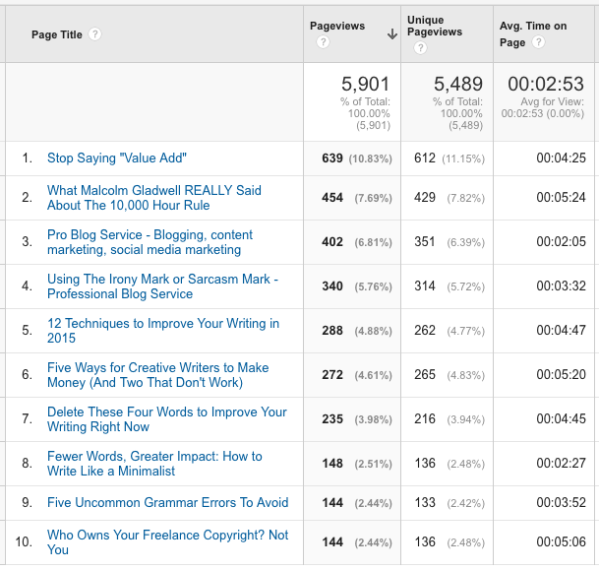Screen dimensions: 599x570
Task: Click unique pageviews value 314
Action: pyautogui.click(x=425, y=286)
